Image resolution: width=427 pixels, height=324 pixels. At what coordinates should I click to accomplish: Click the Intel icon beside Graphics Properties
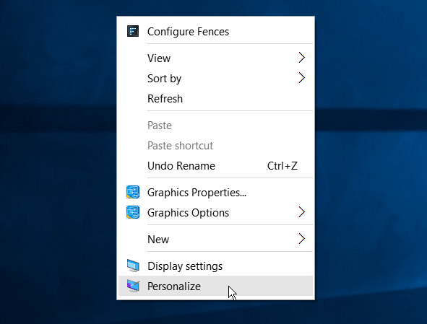click(x=133, y=192)
